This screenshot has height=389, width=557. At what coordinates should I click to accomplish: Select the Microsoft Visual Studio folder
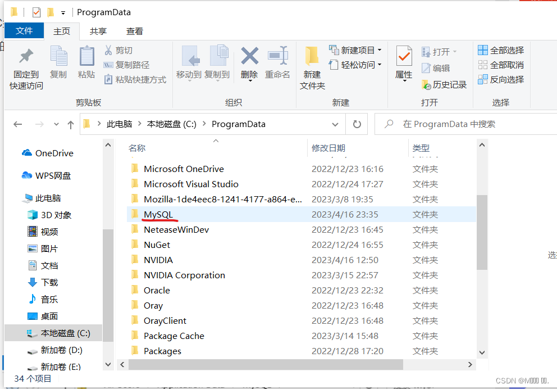click(x=301, y=184)
